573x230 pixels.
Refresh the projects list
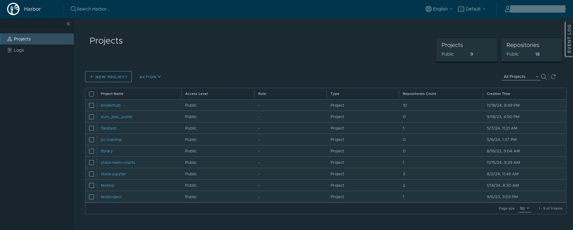[553, 77]
